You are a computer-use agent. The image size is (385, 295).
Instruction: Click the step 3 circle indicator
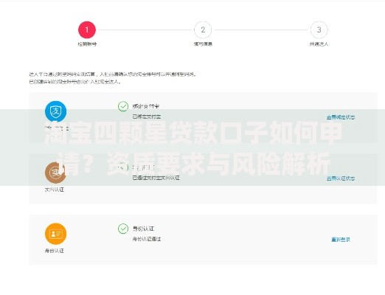point(319,29)
